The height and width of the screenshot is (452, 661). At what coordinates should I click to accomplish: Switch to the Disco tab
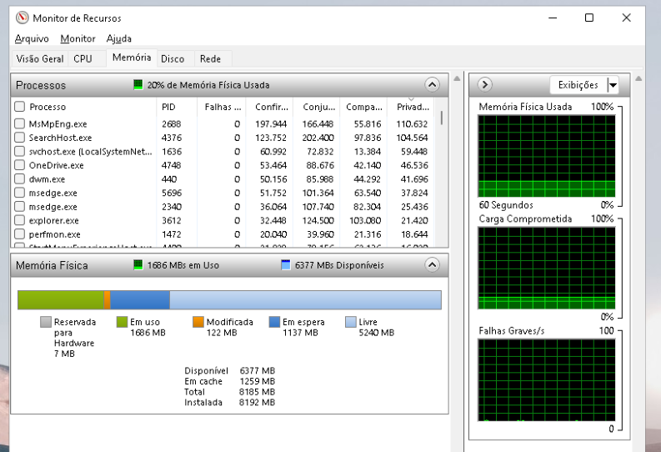click(173, 58)
